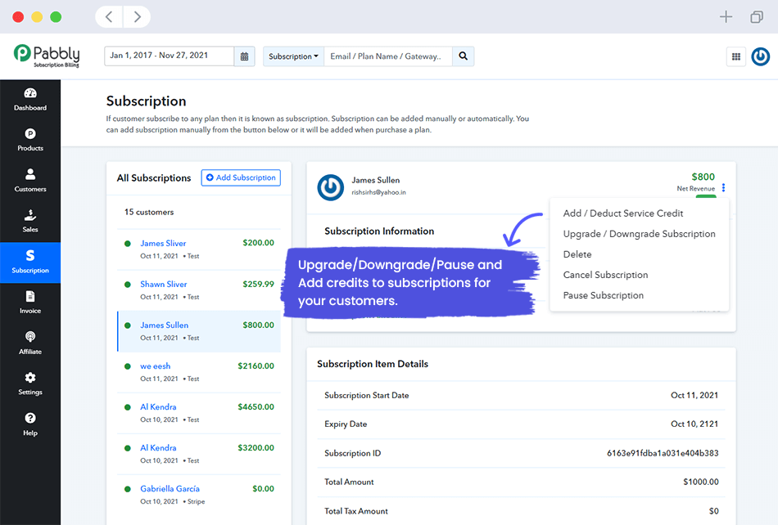Open Settings gear in sidebar
Viewport: 778px width, 525px height.
[30, 379]
